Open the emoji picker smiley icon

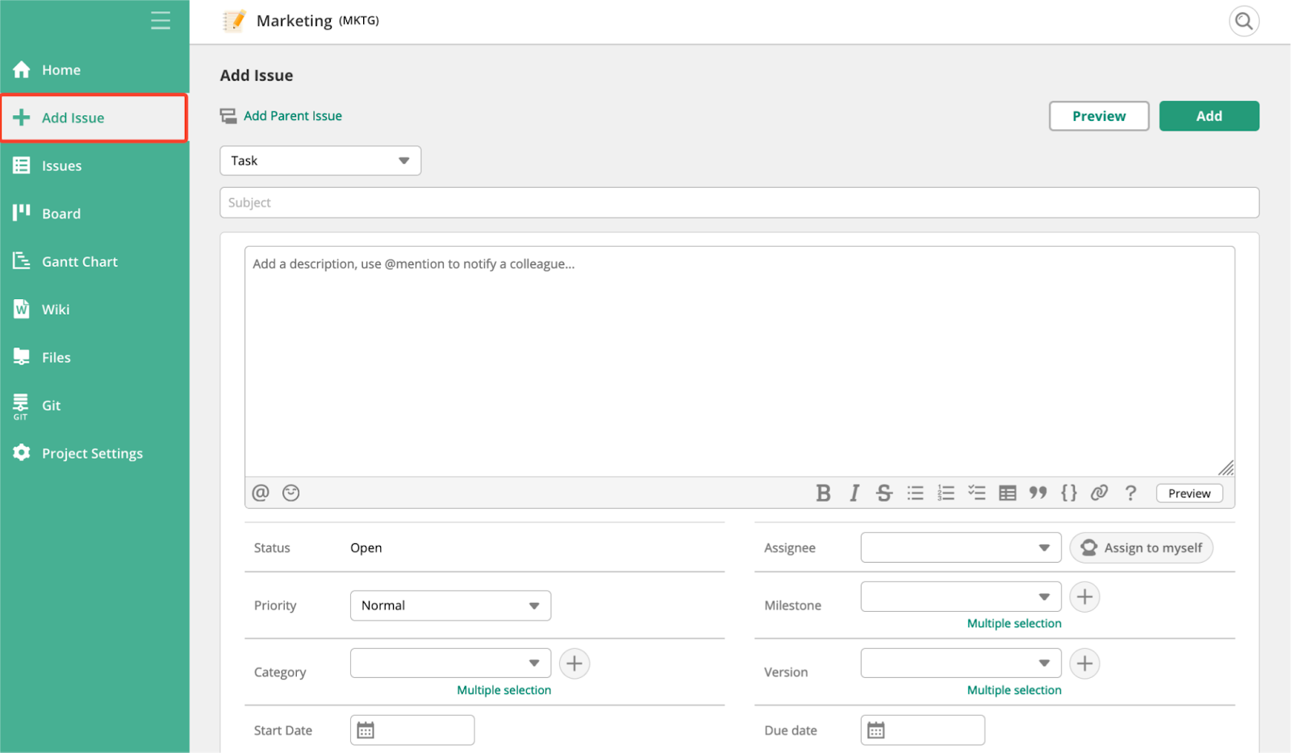[291, 493]
